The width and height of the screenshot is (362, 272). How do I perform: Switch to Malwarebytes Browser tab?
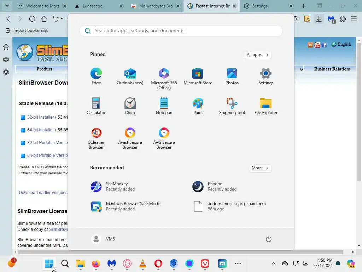coord(155,6)
